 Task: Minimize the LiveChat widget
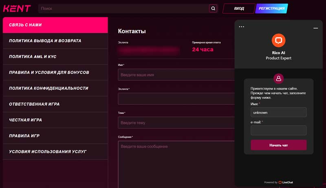click(x=315, y=28)
